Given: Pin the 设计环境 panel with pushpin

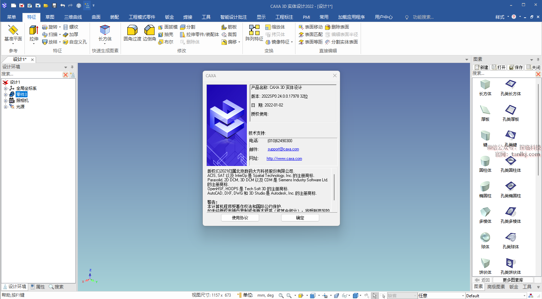Looking at the screenshot, I should pyautogui.click(x=72, y=67).
